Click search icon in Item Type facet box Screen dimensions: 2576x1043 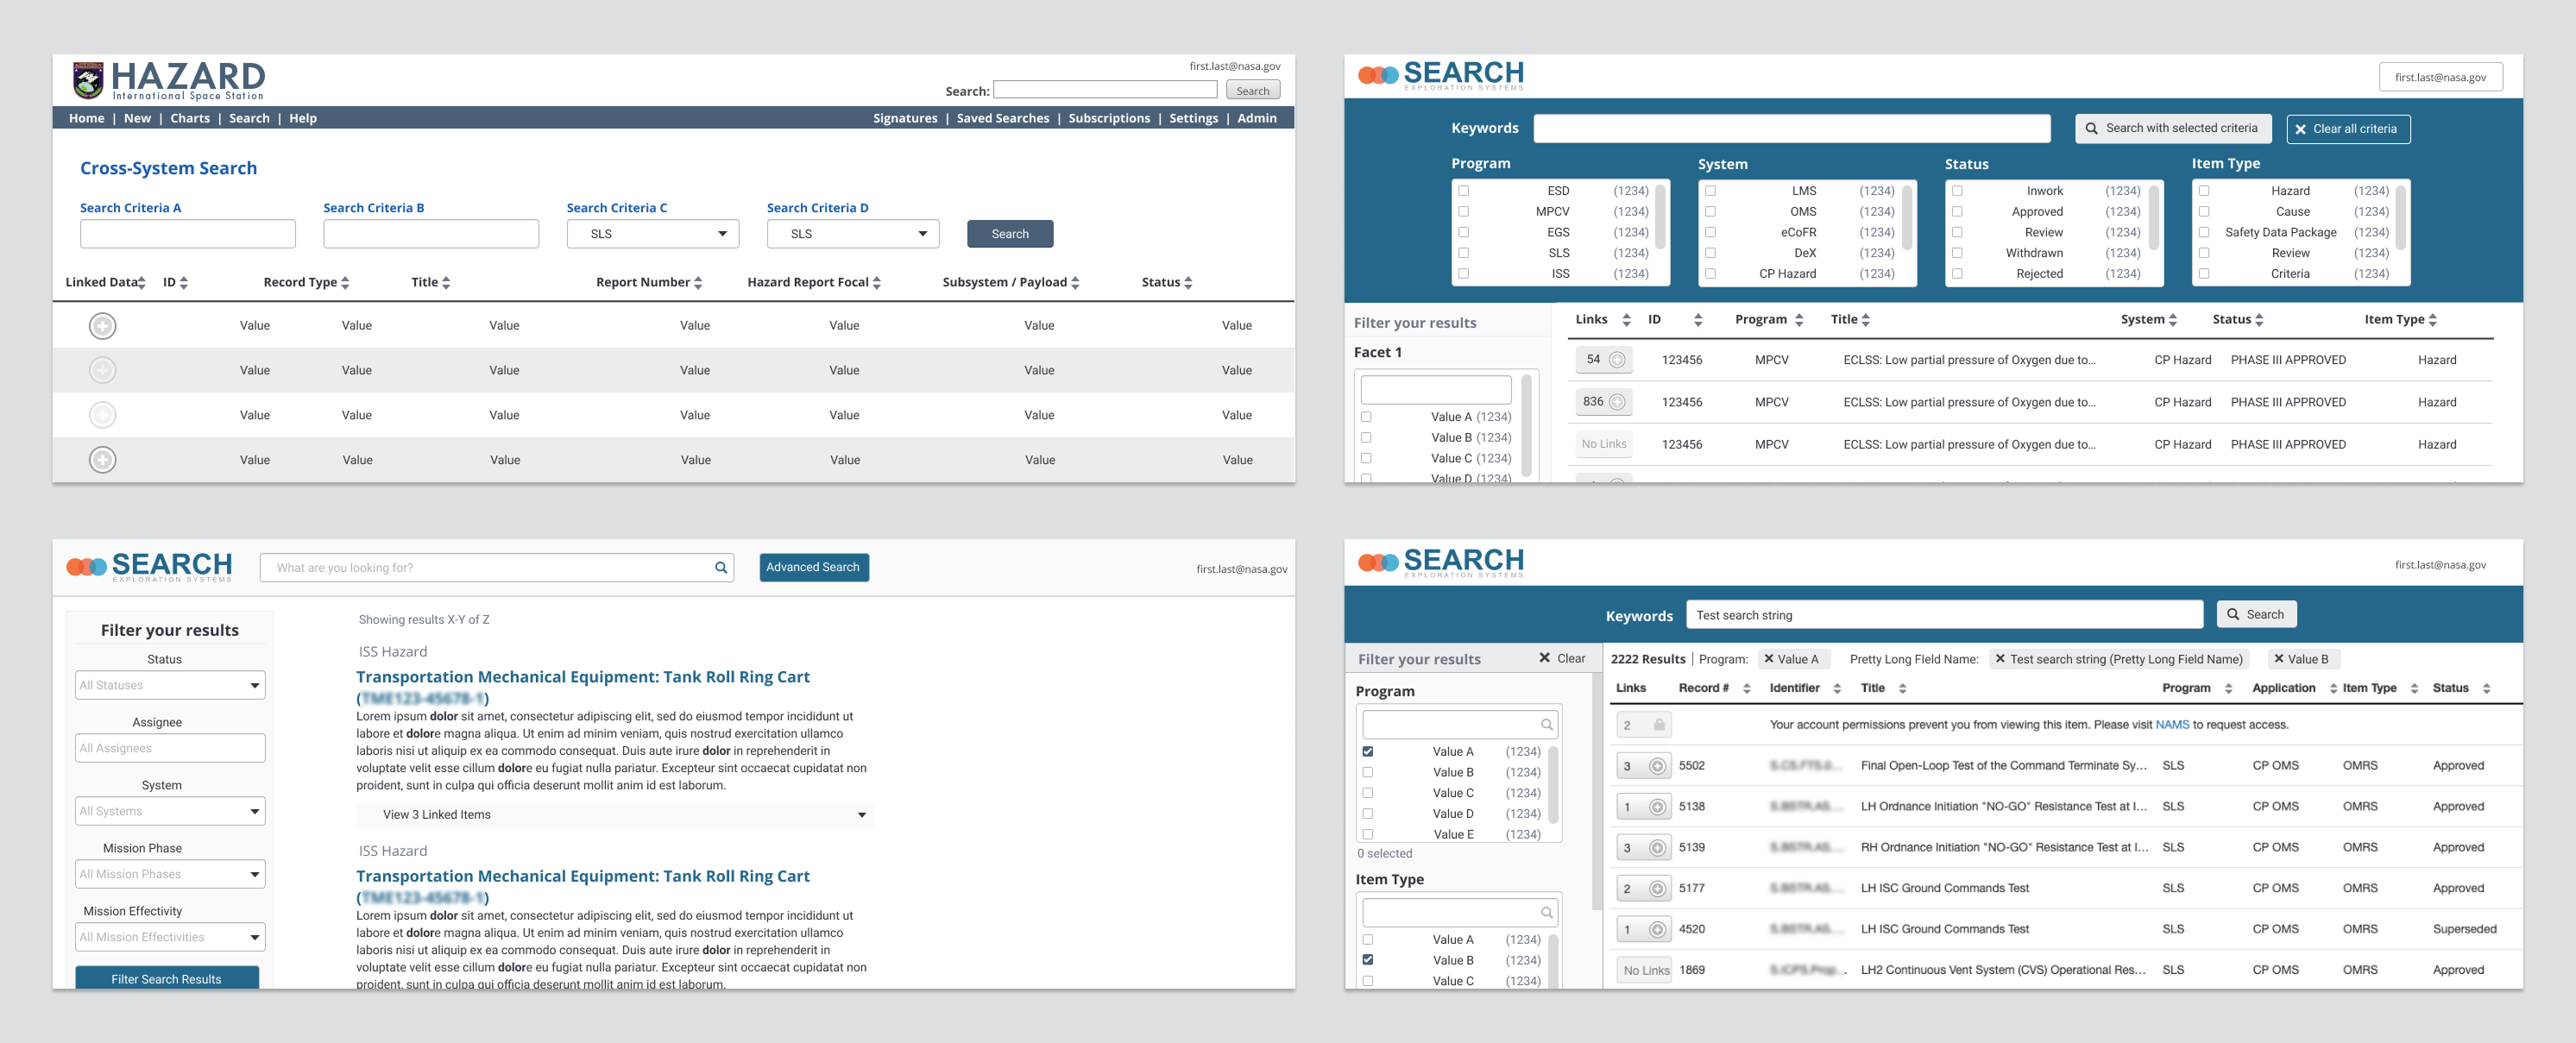pos(1546,912)
